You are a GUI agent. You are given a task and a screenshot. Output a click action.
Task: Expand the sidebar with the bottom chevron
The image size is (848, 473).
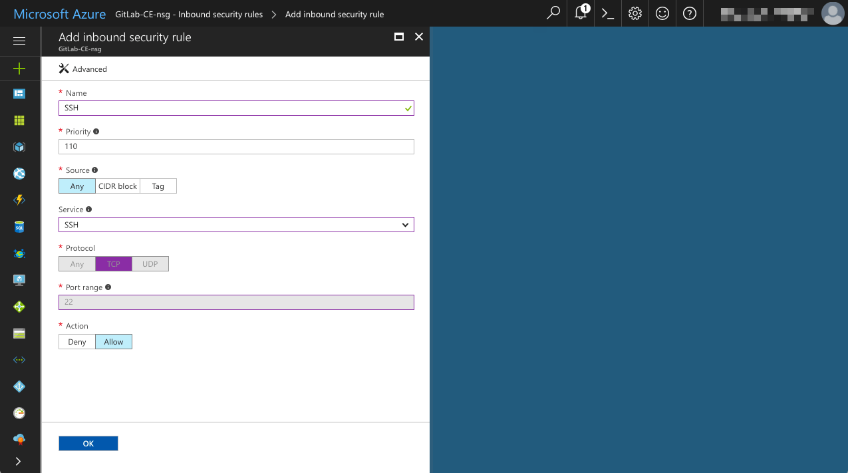pos(19,460)
